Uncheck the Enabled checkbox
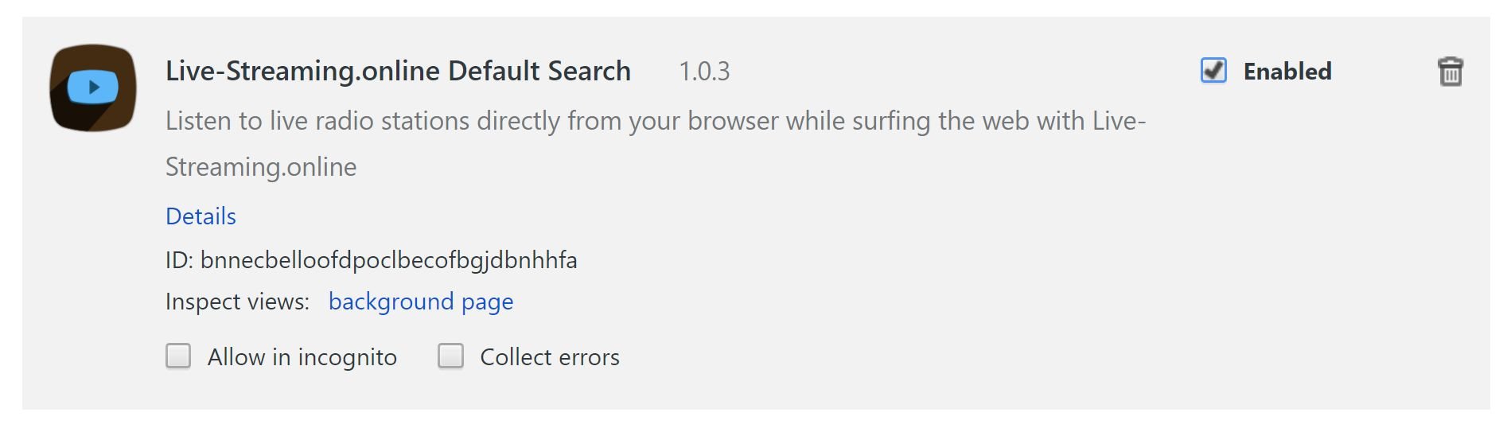The image size is (1507, 432). tap(1213, 71)
